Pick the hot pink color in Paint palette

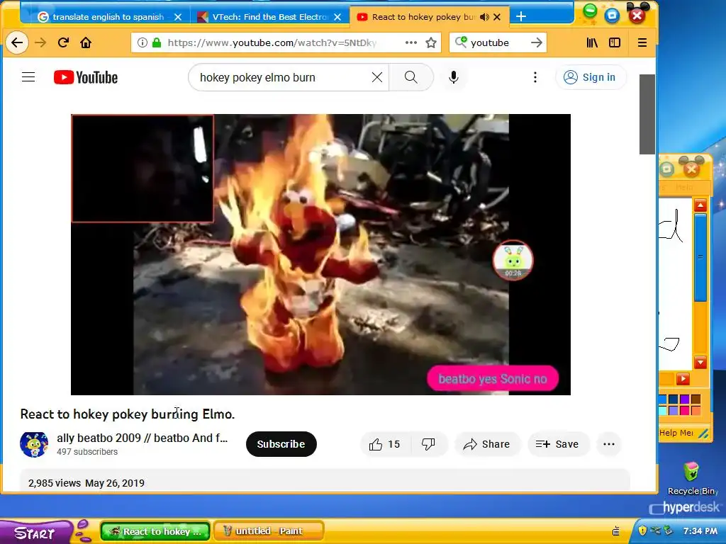coord(685,410)
